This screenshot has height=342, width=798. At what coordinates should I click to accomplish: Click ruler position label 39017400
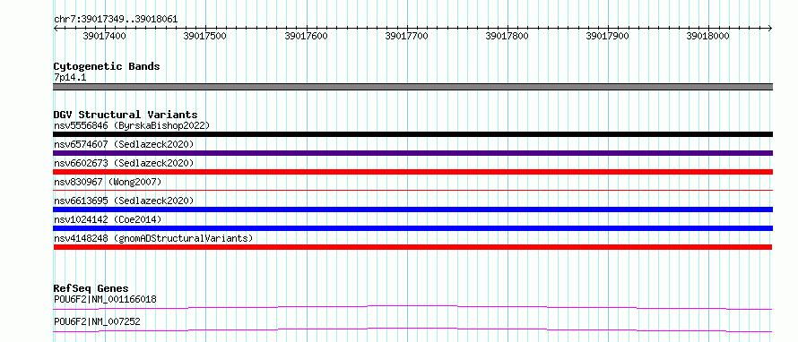click(x=105, y=36)
